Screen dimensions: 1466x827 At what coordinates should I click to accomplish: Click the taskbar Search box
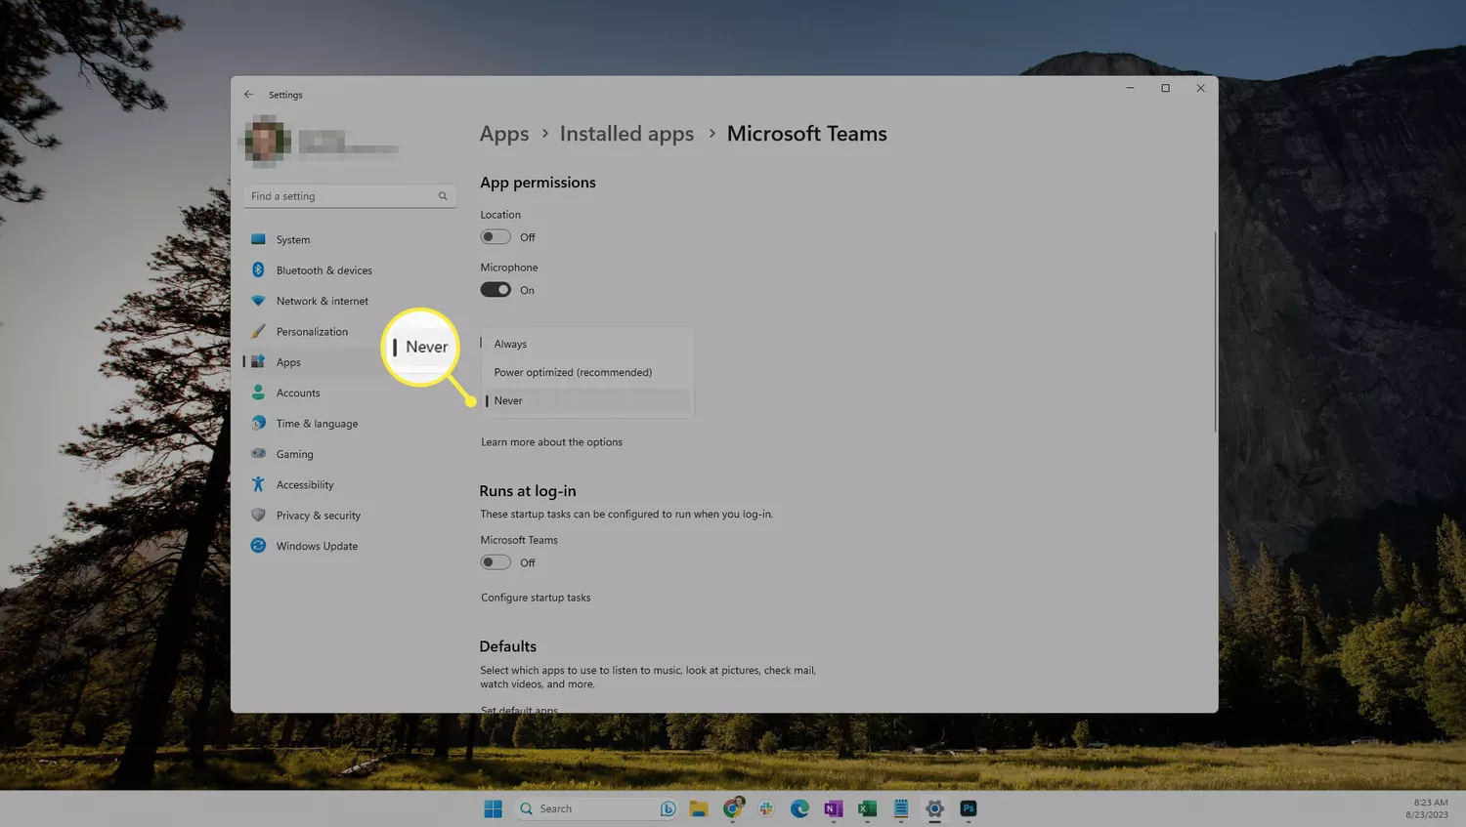pos(595,808)
